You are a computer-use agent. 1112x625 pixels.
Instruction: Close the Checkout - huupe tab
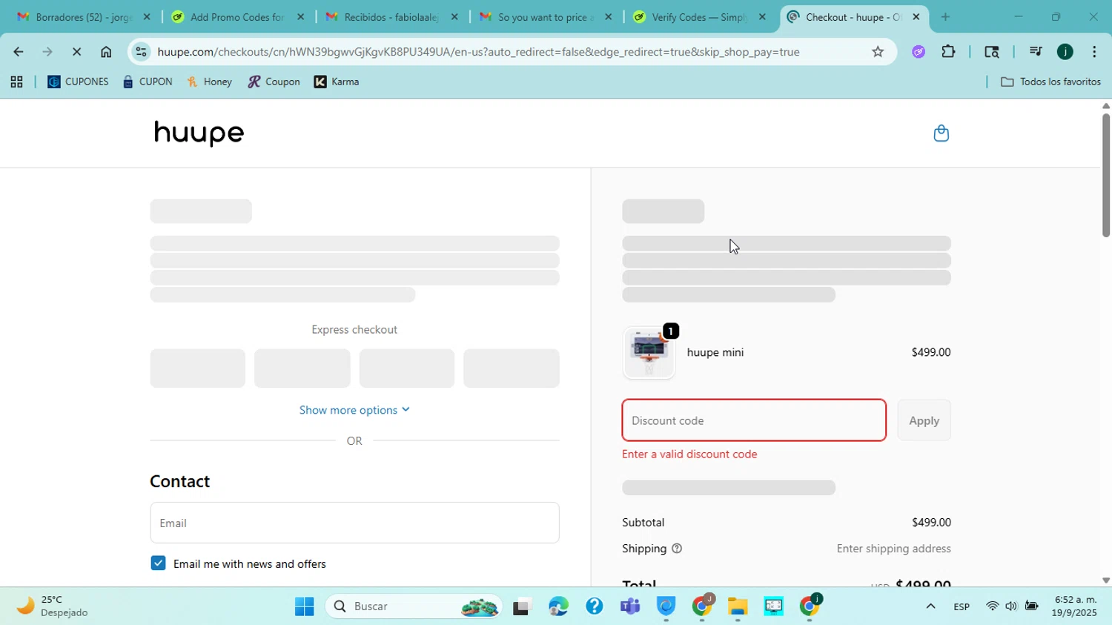(x=916, y=17)
